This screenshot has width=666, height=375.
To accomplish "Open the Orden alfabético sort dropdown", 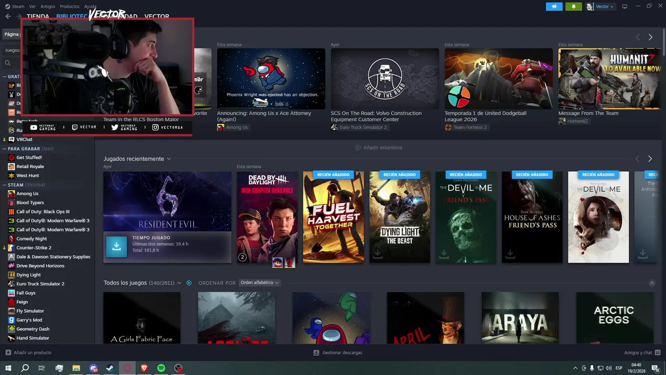I will coord(260,283).
